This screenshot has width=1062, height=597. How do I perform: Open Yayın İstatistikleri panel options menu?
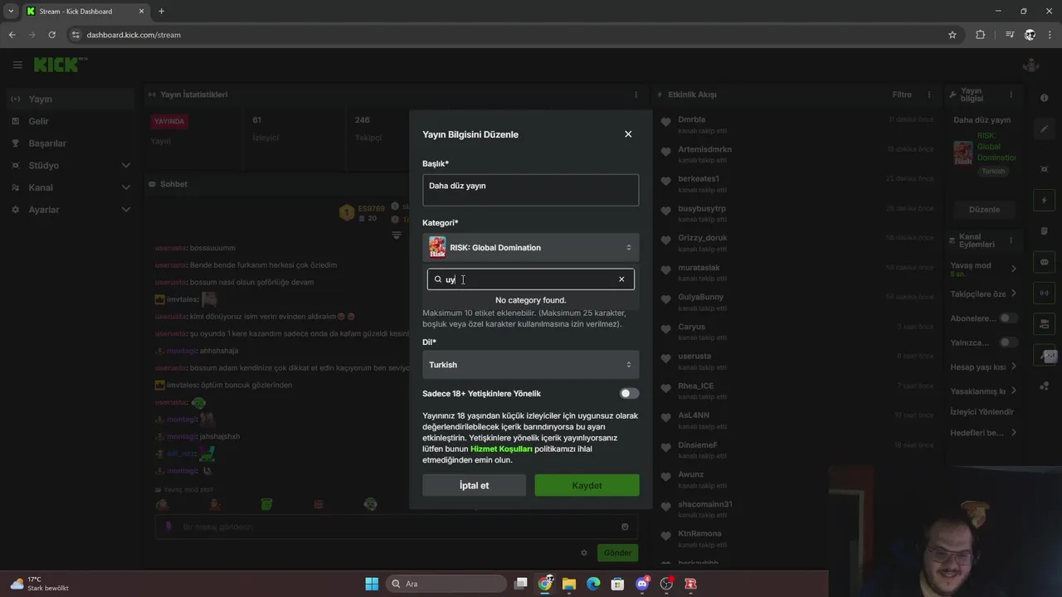pyautogui.click(x=636, y=95)
